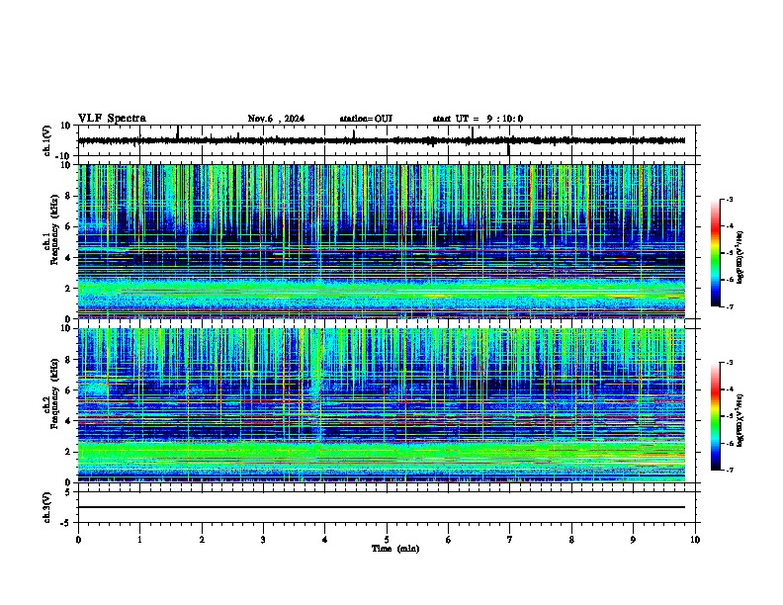783x605 pixels.
Task: Click time axis tick label 4
Action: tap(325, 540)
